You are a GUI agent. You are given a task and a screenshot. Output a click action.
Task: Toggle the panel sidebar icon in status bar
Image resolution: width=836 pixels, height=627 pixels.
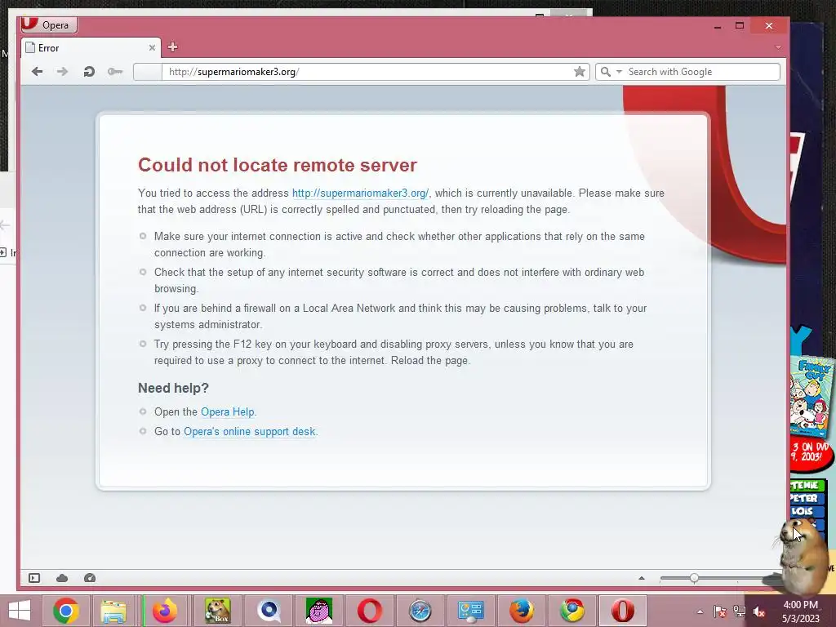[x=34, y=578]
